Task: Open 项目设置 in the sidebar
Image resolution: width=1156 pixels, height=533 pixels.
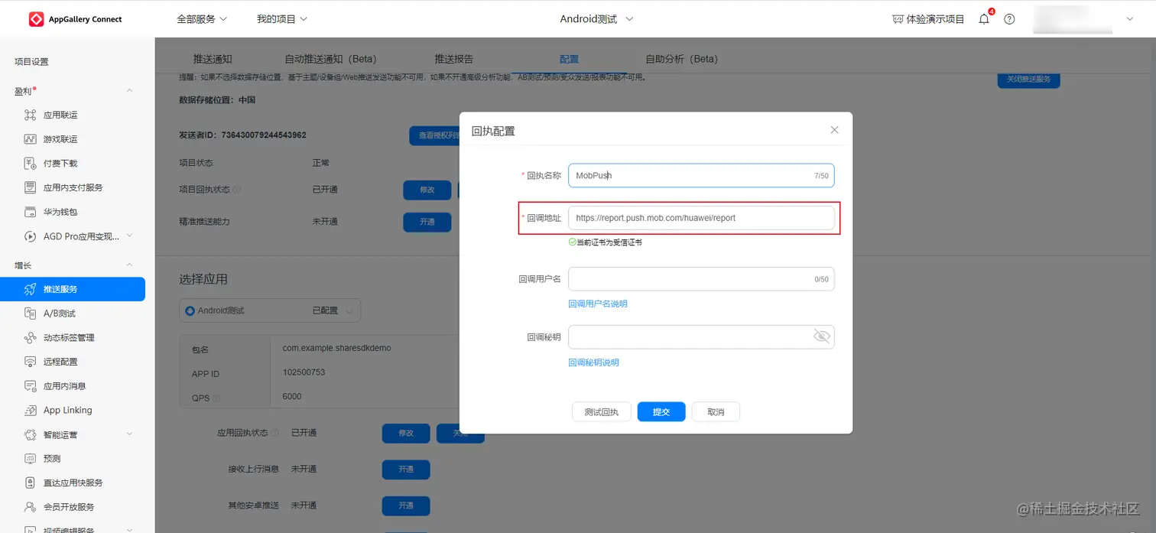Action: tap(31, 62)
